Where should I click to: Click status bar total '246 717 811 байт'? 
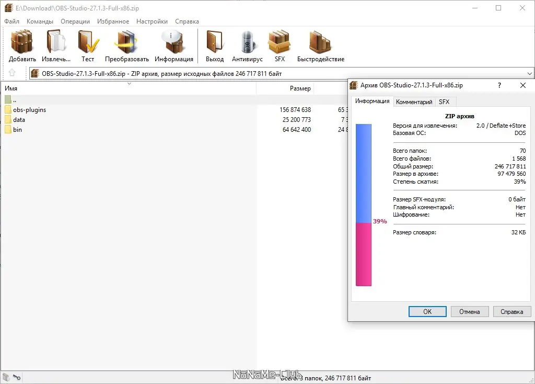(x=347, y=378)
